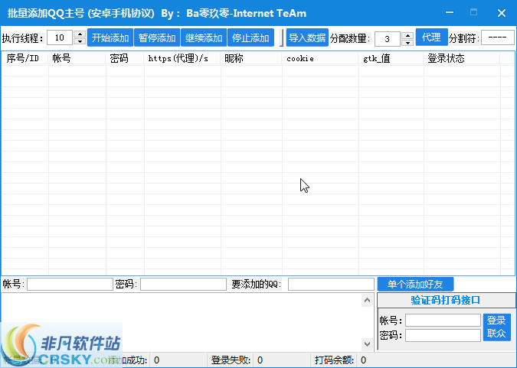Select the gtk_值 column header
The width and height of the screenshot is (517, 368).
click(x=391, y=59)
